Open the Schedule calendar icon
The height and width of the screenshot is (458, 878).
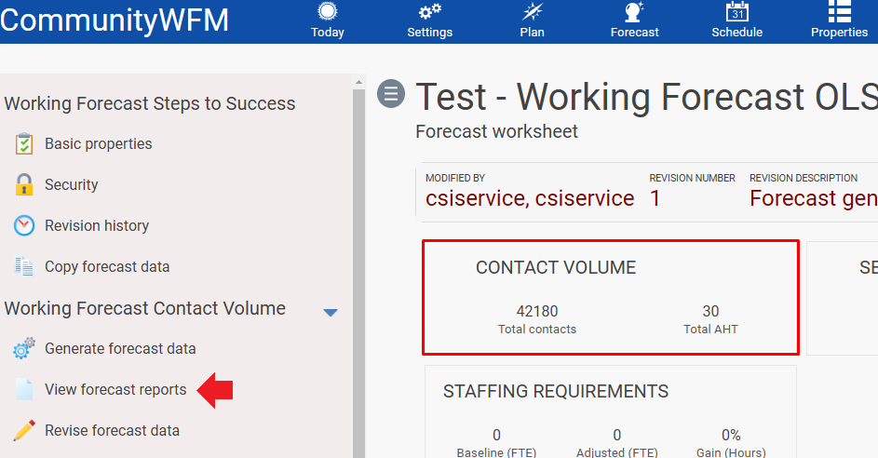(x=736, y=11)
